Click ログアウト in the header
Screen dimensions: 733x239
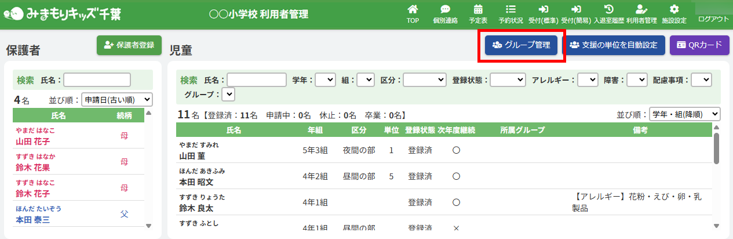[x=713, y=19]
